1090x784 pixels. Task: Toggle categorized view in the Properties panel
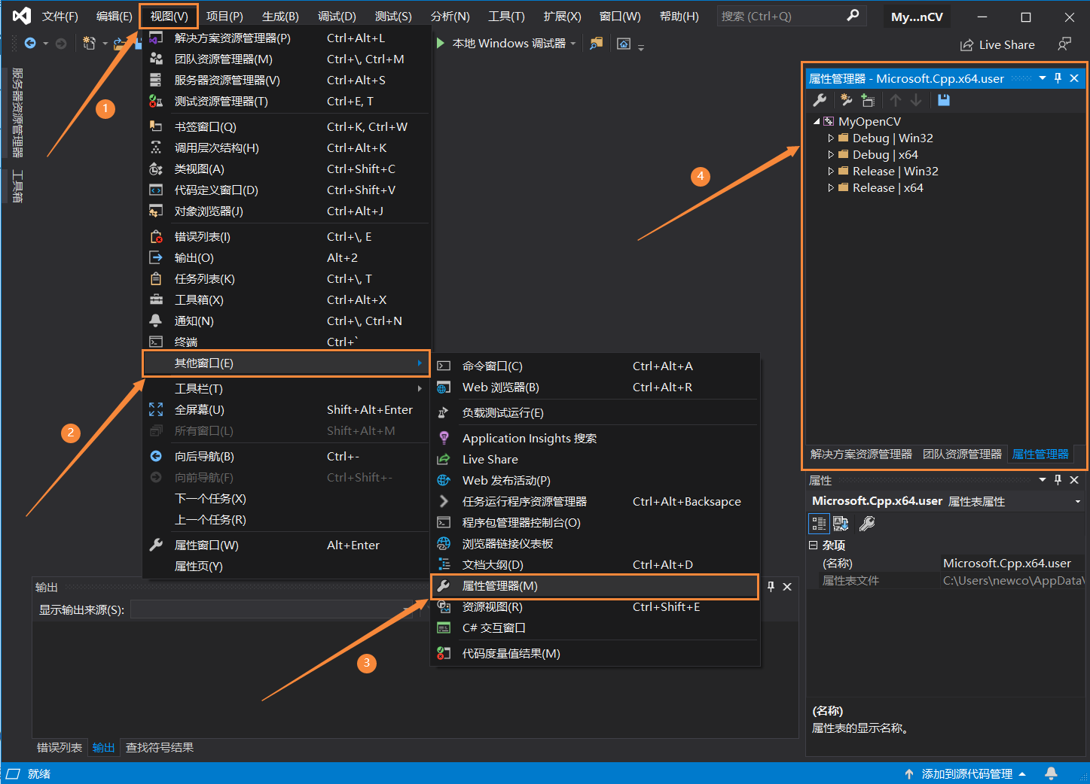coord(819,523)
